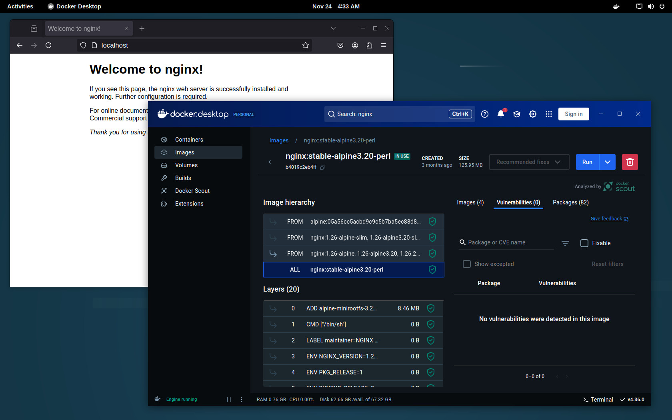Open Activities overview in top bar
This screenshot has height=420, width=672.
(20, 6)
